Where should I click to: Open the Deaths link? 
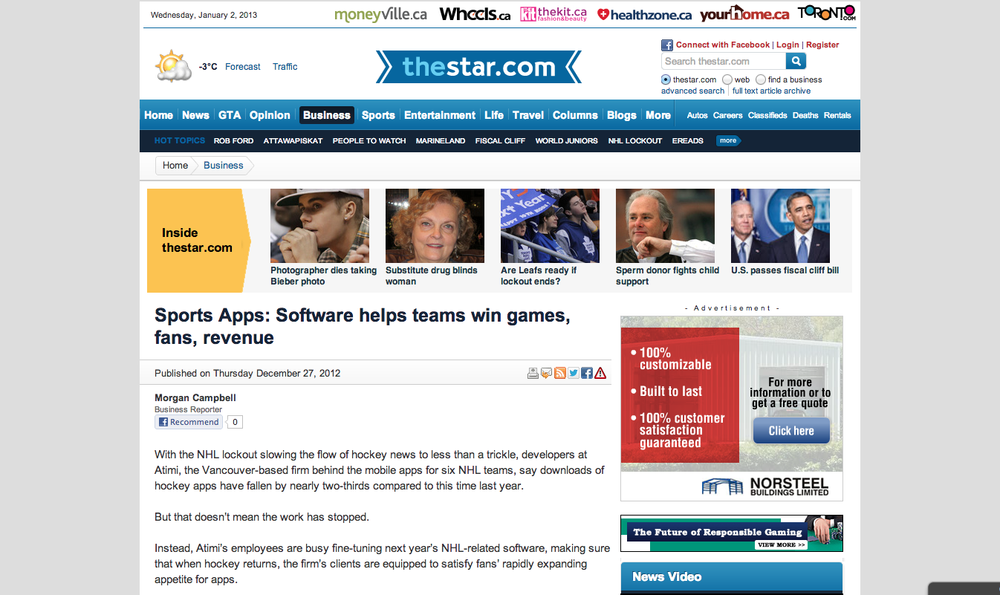click(805, 115)
